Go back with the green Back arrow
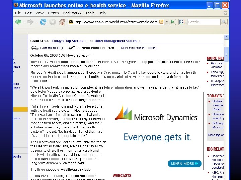241x180 pixels. click(18, 22)
